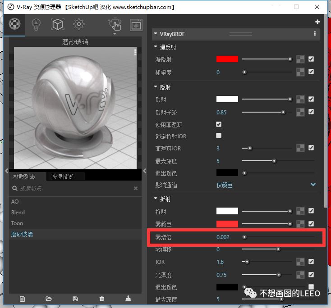Pick the red 雾颜色 color swatch
The image size is (331, 308).
pyautogui.click(x=227, y=224)
